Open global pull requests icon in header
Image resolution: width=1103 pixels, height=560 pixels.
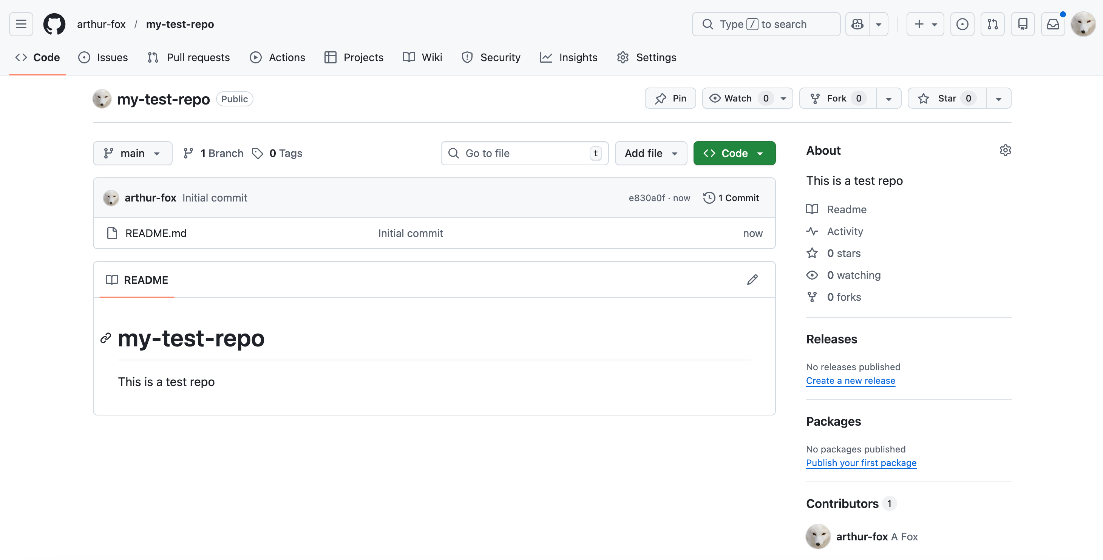pos(993,25)
